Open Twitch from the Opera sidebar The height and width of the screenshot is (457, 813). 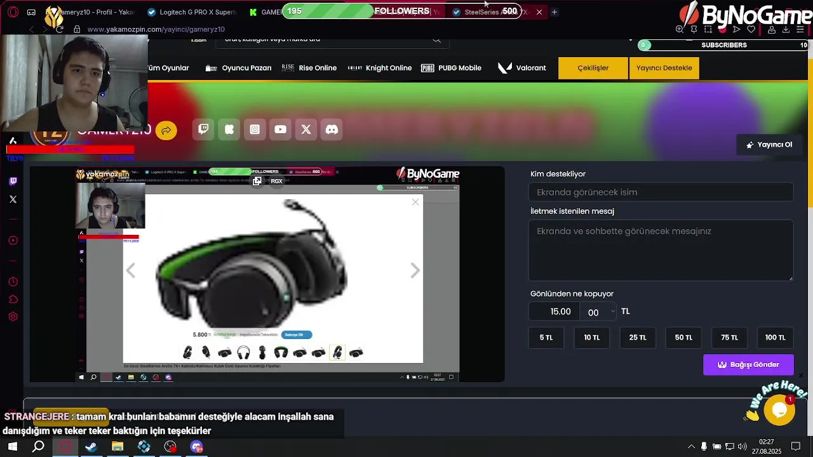(x=13, y=182)
